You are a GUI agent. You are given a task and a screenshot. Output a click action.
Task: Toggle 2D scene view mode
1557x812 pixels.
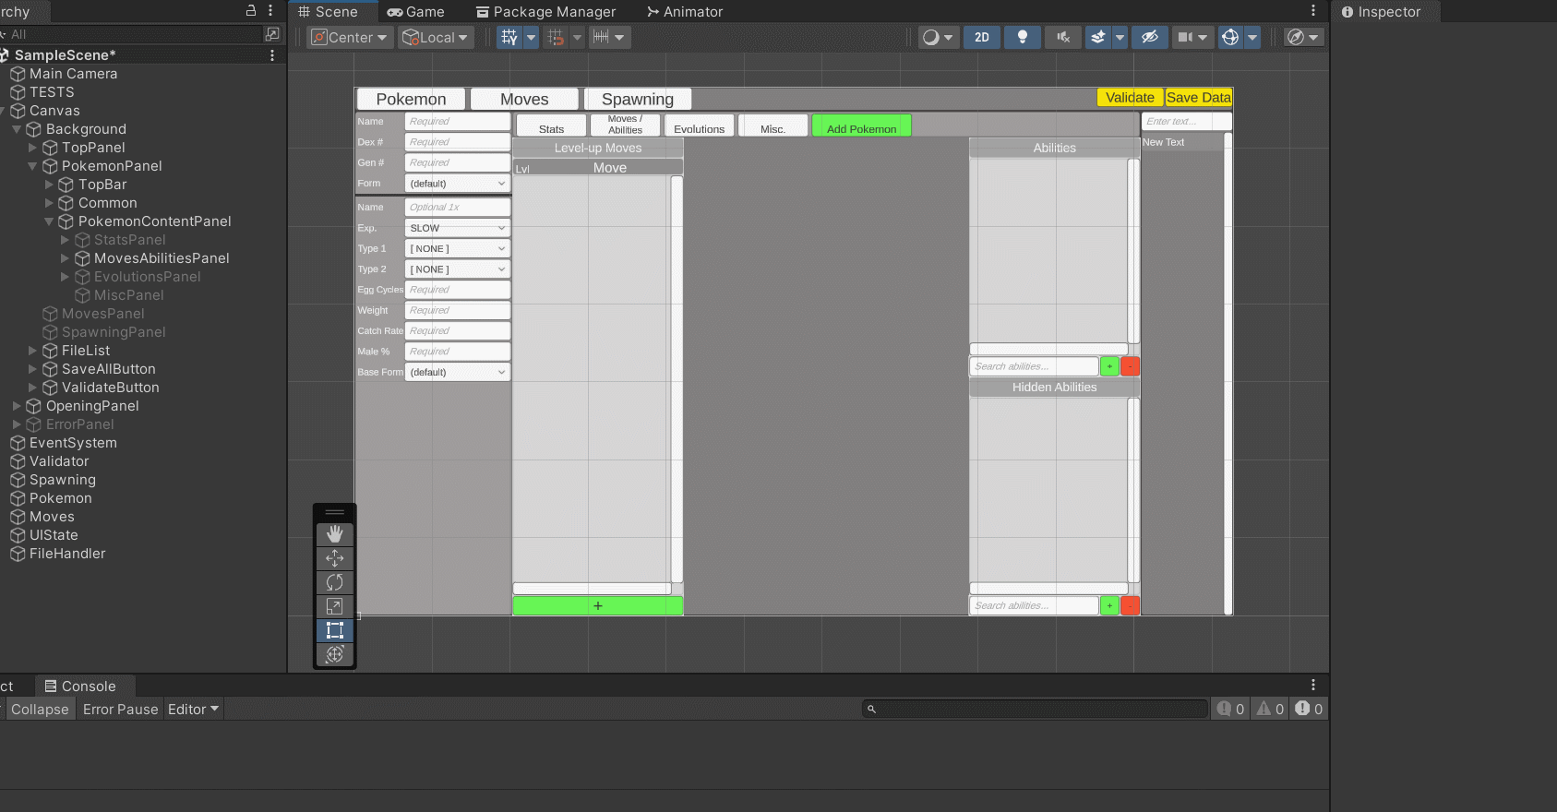982,37
